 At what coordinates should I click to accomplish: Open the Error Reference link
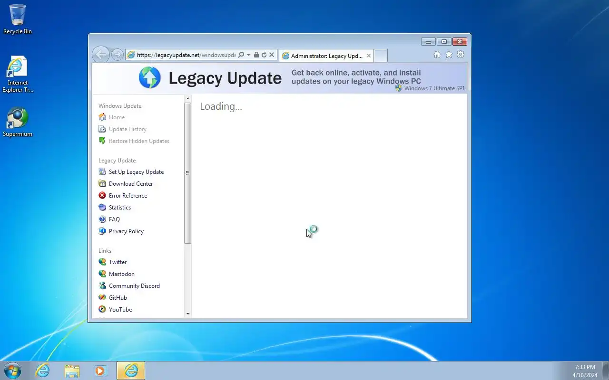128,196
